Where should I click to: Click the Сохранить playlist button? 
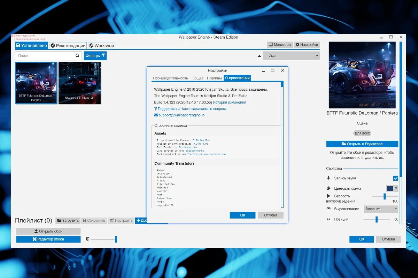(94, 220)
